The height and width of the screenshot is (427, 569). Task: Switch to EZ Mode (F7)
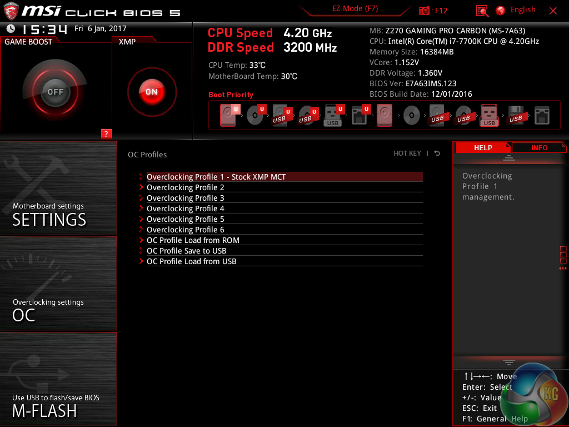coord(355,9)
